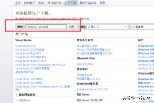Open the 我的帐户 tab
The image size is (154, 103).
(29, 3)
